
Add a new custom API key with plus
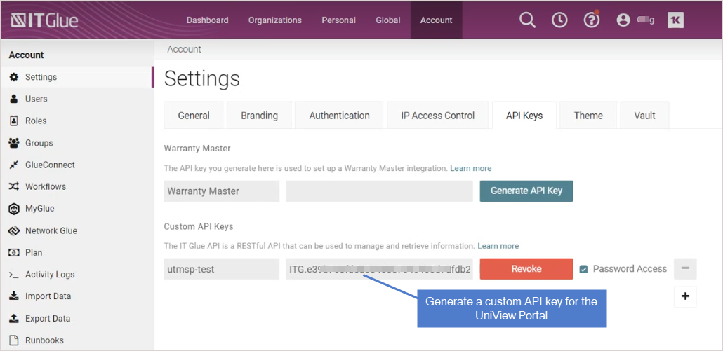(685, 297)
